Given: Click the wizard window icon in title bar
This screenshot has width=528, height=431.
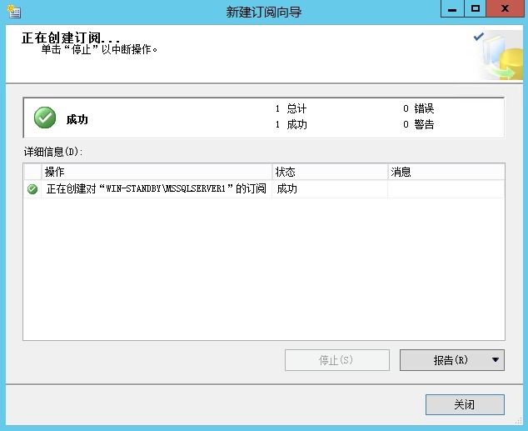Looking at the screenshot, I should click(13, 11).
